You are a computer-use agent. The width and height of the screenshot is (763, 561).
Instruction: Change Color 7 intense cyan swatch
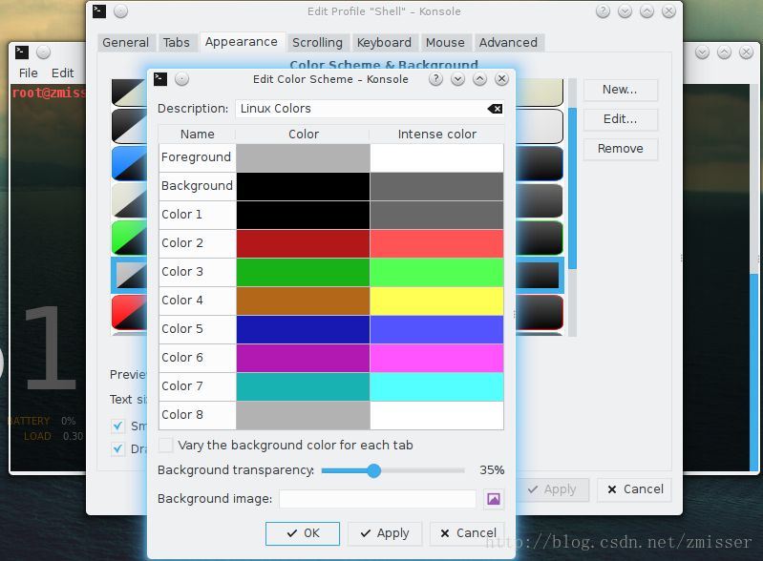[437, 387]
